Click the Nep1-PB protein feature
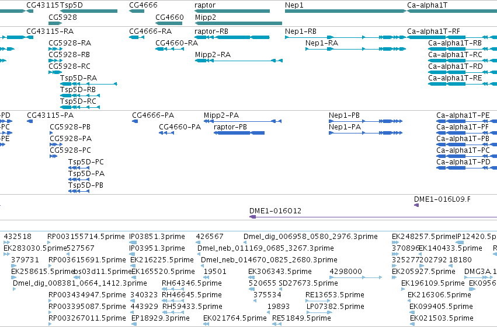The image size is (497, 327). click(366, 121)
